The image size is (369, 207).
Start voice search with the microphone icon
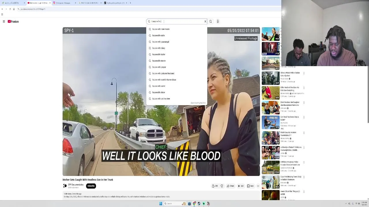pos(218,22)
